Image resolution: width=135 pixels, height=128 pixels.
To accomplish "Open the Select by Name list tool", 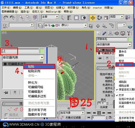I will click(x=70, y=18).
